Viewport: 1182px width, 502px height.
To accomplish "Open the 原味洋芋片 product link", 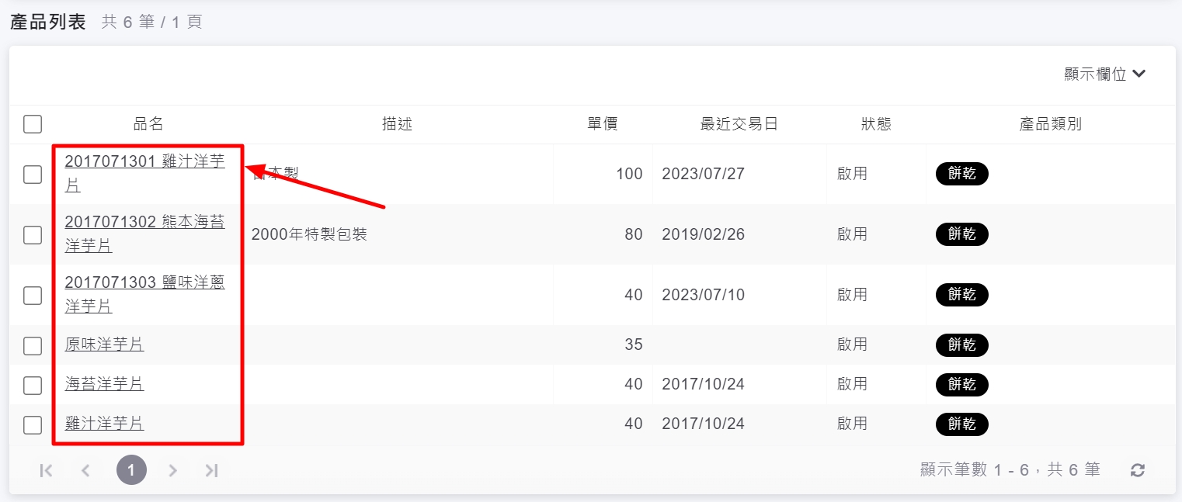I will coord(104,344).
